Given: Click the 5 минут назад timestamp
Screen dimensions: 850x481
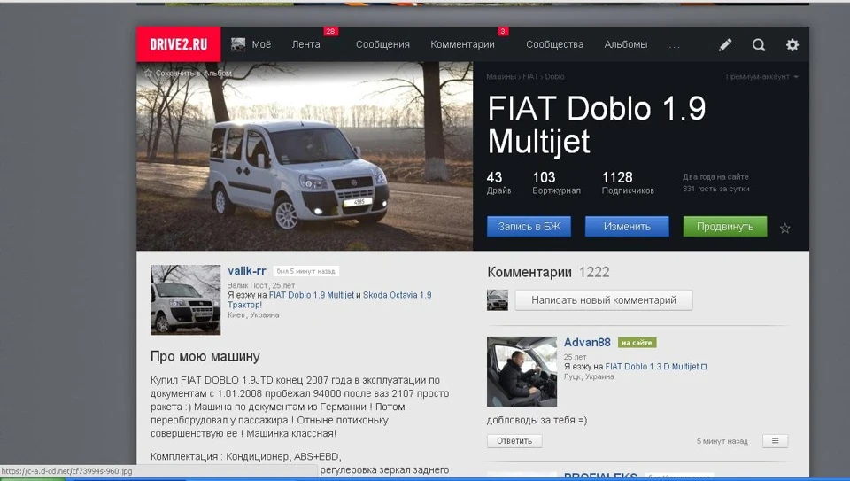Looking at the screenshot, I should (722, 441).
